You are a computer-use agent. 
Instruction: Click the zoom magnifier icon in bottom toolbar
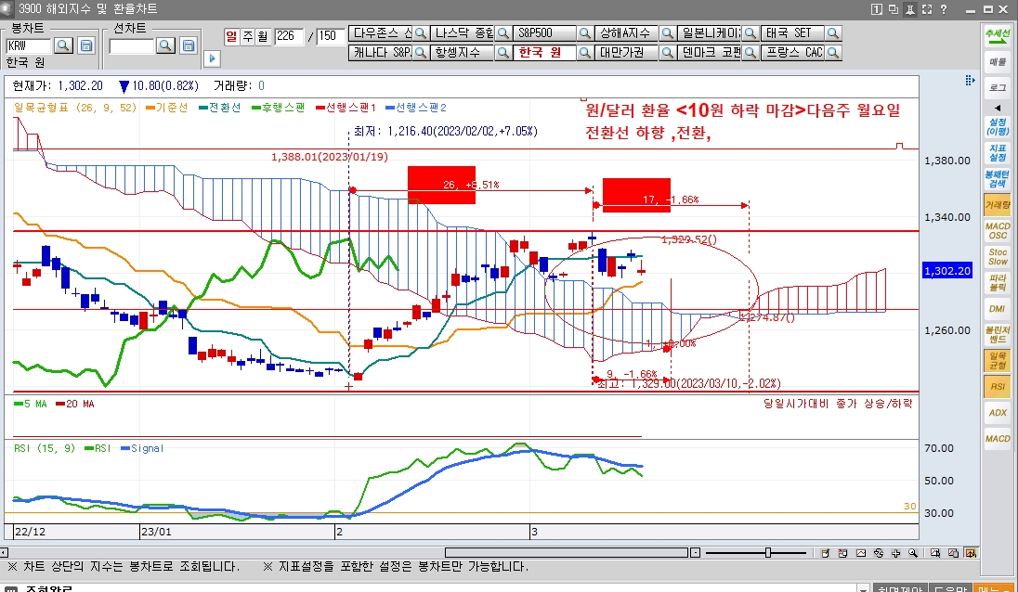913,553
